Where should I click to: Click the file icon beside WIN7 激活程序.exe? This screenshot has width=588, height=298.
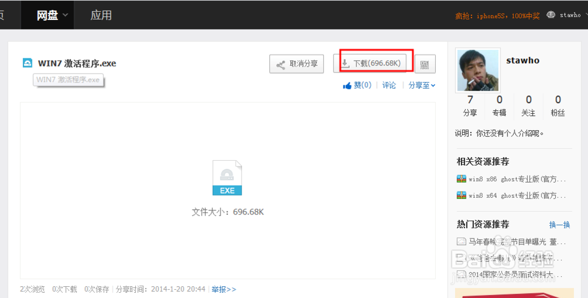(28, 63)
